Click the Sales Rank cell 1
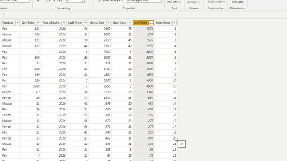Viewport: 287px width, 161px height. pyautogui.click(x=175, y=29)
